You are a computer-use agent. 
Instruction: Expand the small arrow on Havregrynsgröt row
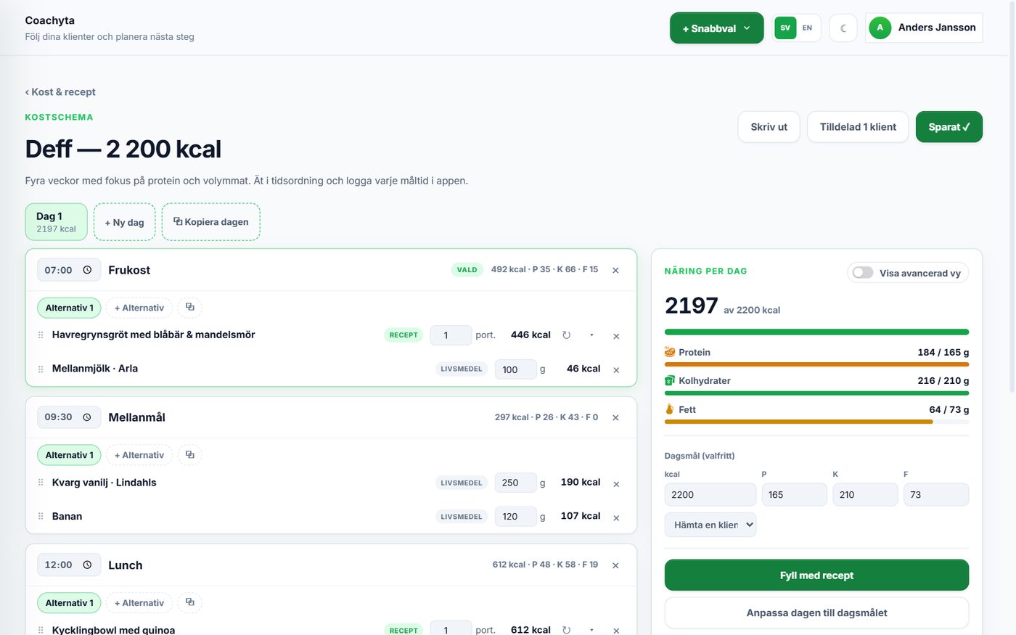tap(591, 335)
